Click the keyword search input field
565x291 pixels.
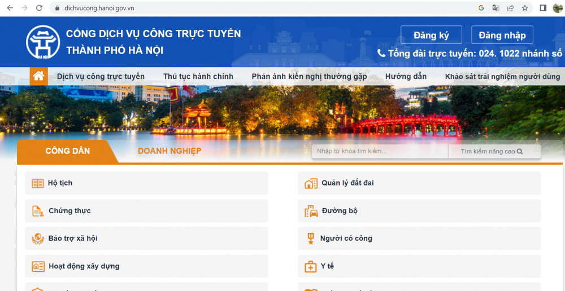(x=379, y=151)
